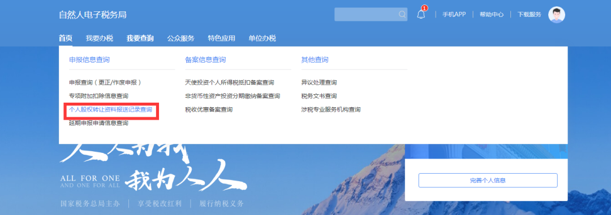This screenshot has height=215, width=611.
Task: Click the 完善个人信息 button
Action: 488,181
